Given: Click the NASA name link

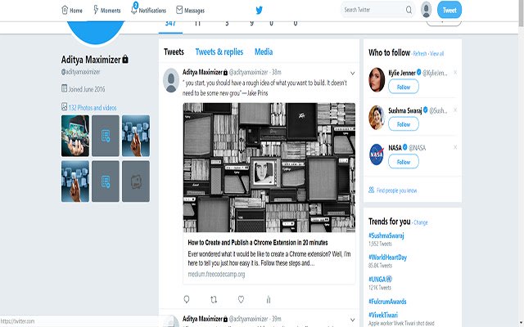Looking at the screenshot, I should point(395,147).
